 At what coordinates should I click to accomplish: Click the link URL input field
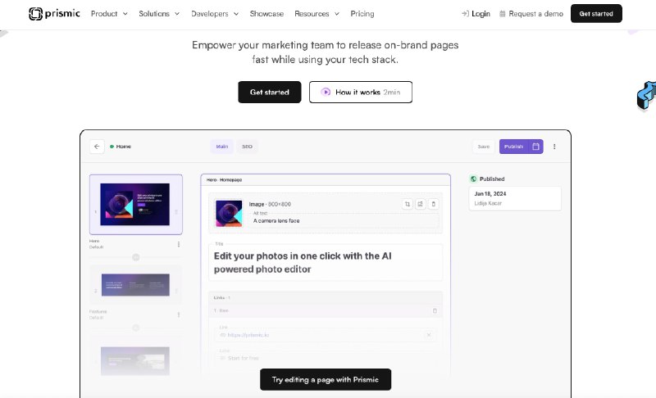pyautogui.click(x=325, y=335)
